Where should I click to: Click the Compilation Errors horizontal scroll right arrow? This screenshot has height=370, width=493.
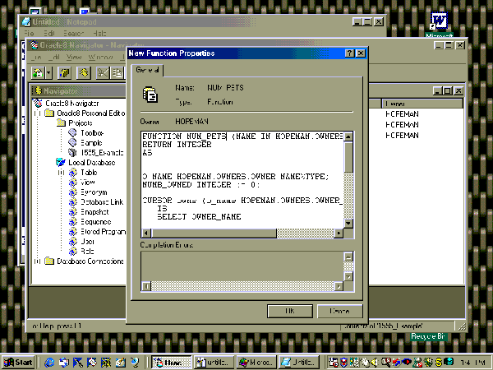[339, 286]
